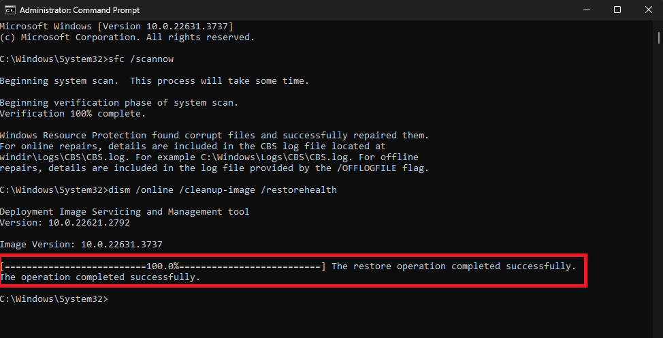This screenshot has height=338, width=663.
Task: Click the Microsoft Corporation copyright line
Action: [127, 37]
